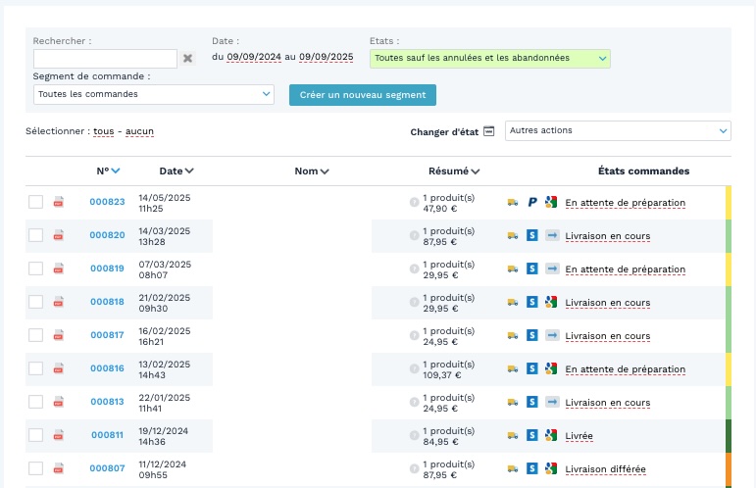
Task: Click the blue arrow icon on order 000819
Action: click(551, 269)
